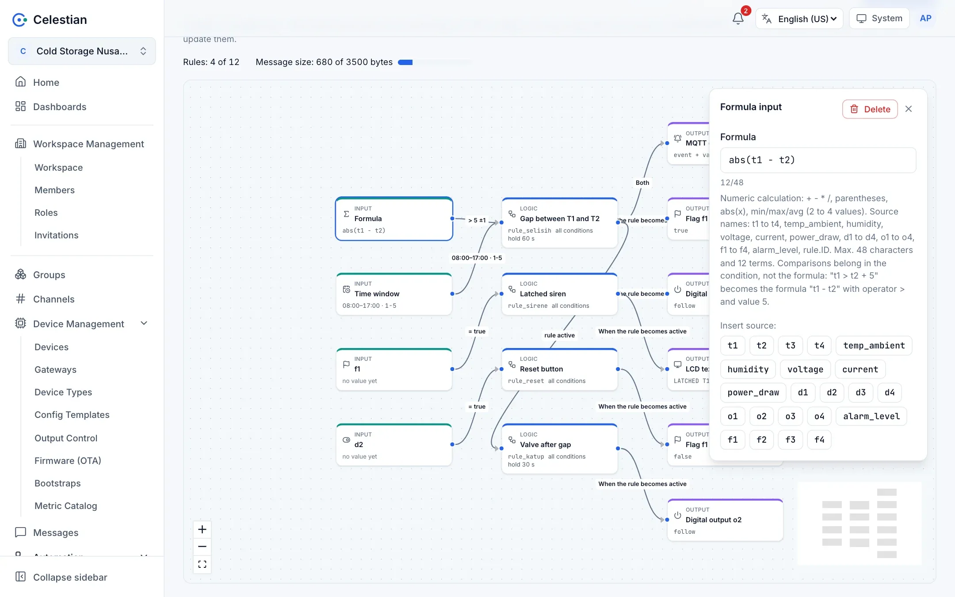Screen dimensions: 955x597
Task: Click the Celestian logo icon
Action: coord(19,19)
